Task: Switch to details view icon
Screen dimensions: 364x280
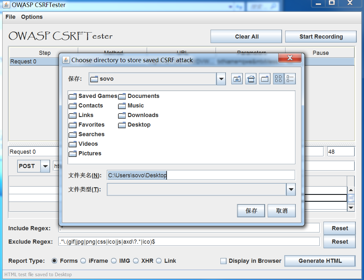Action: [290, 79]
